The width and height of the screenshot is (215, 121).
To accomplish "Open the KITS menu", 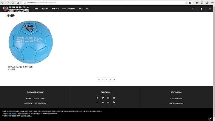I will click(x=36, y=9).
